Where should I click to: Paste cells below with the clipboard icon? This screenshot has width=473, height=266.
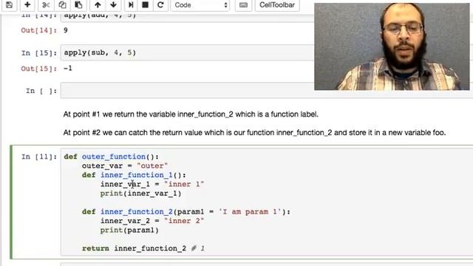click(78, 5)
